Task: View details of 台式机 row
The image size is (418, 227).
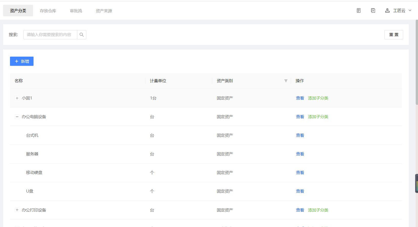Action: click(300, 135)
